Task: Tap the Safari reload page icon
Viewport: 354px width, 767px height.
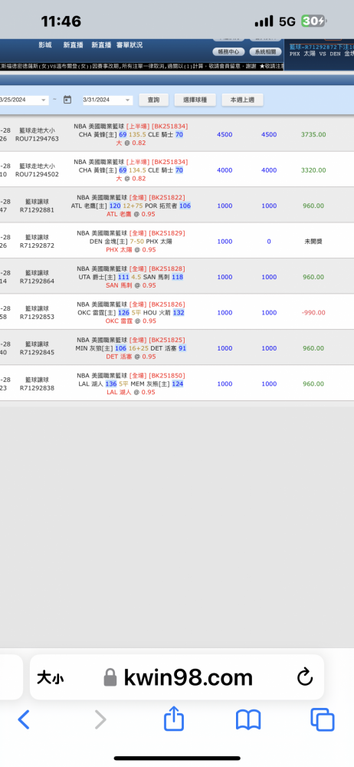Action: 305,677
